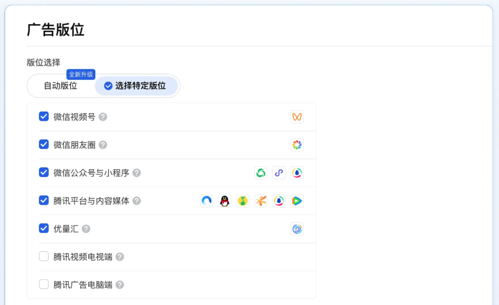The image size is (499, 305).
Task: Click the colorful Moments aperture icon
Action: pos(297,145)
